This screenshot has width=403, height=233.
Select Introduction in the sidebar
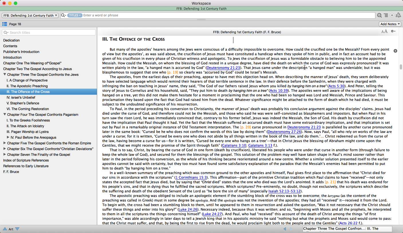[x=12, y=57]
